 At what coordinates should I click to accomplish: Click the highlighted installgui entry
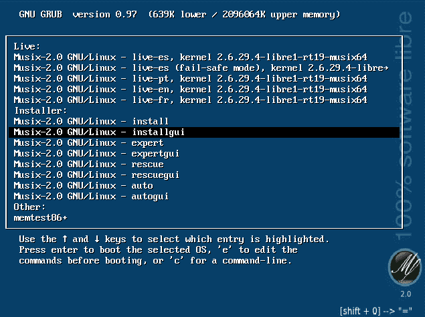click(99, 132)
